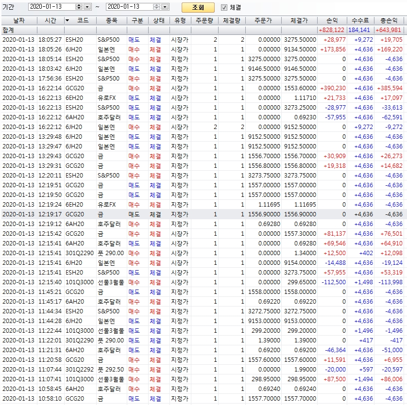
Task: Click net profit value +169,220
Action: point(390,49)
